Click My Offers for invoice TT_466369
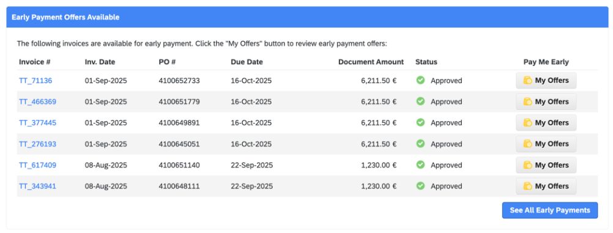Screen dimensions: 613x233 click(x=546, y=102)
